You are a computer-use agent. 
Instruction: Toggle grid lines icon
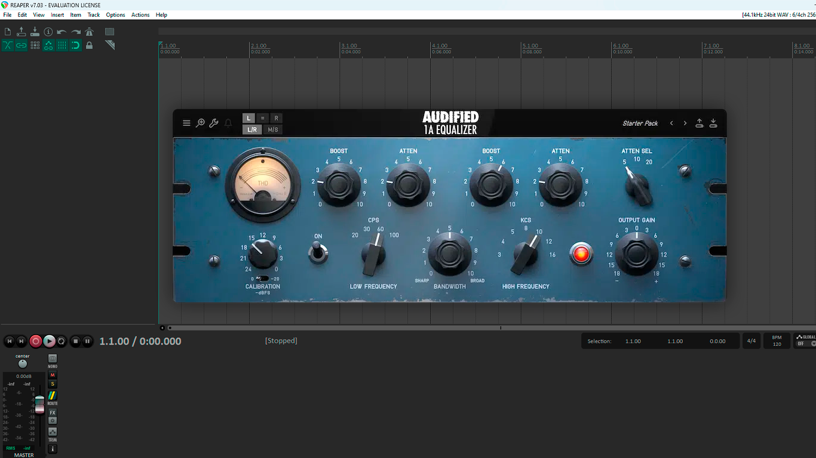[x=62, y=45]
